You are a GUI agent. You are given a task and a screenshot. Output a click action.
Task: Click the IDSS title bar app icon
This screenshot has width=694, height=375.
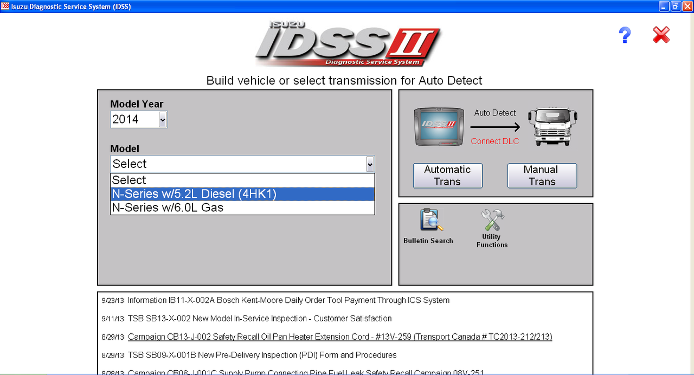[x=5, y=7]
